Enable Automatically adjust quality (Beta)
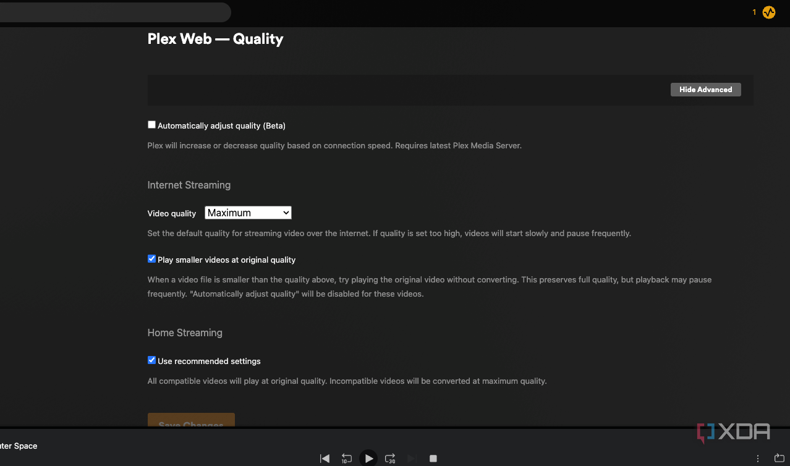This screenshot has width=790, height=466. pos(151,125)
